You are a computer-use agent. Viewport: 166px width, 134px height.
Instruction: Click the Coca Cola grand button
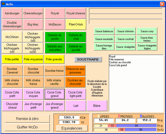(x=55, y=94)
